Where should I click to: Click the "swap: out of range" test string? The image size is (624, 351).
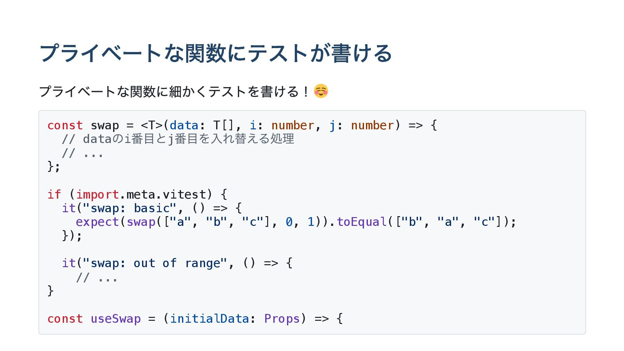coord(155,263)
